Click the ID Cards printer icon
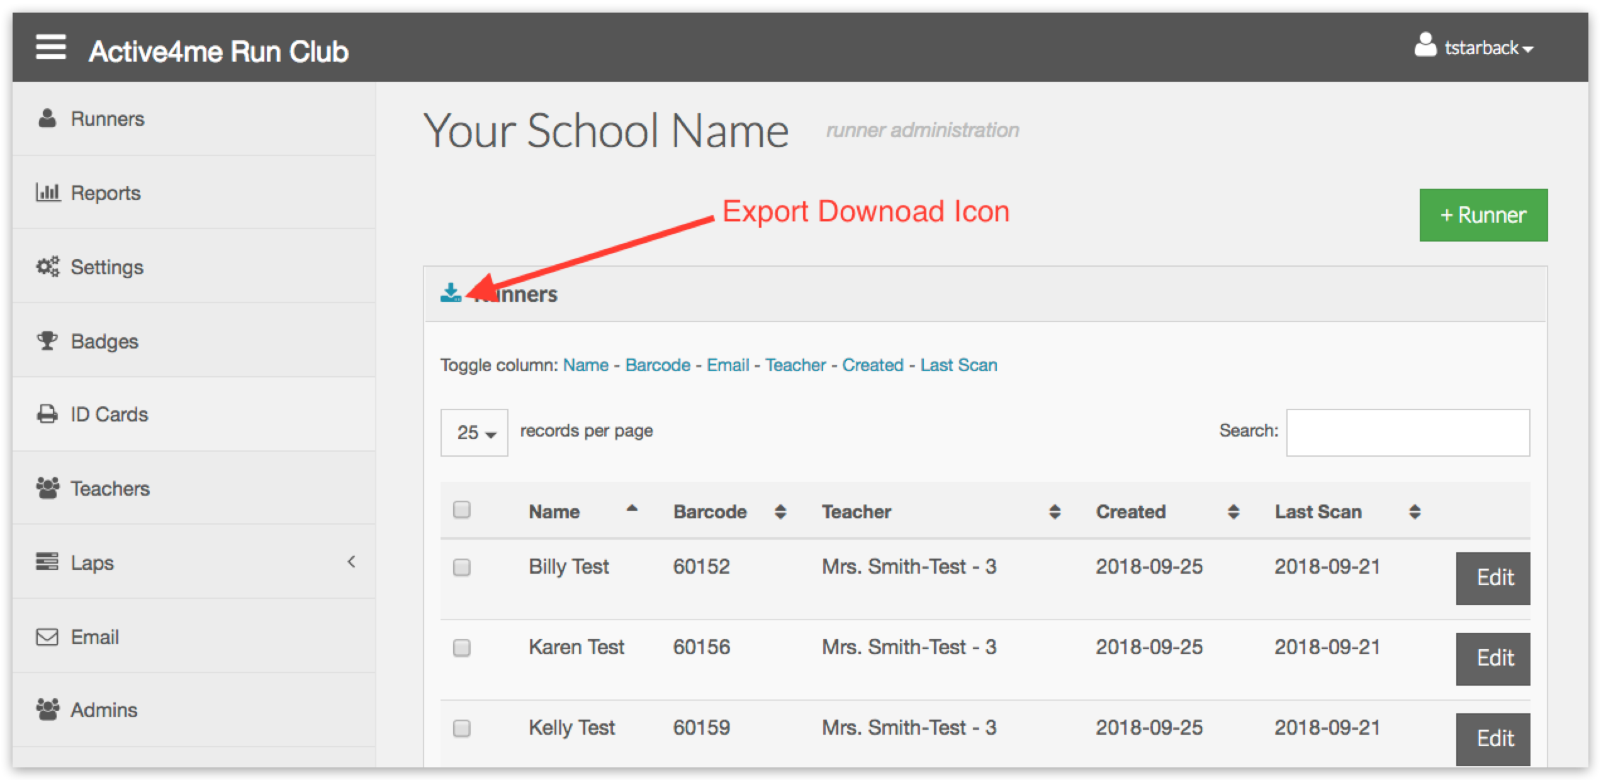The image size is (1601, 780). click(47, 415)
